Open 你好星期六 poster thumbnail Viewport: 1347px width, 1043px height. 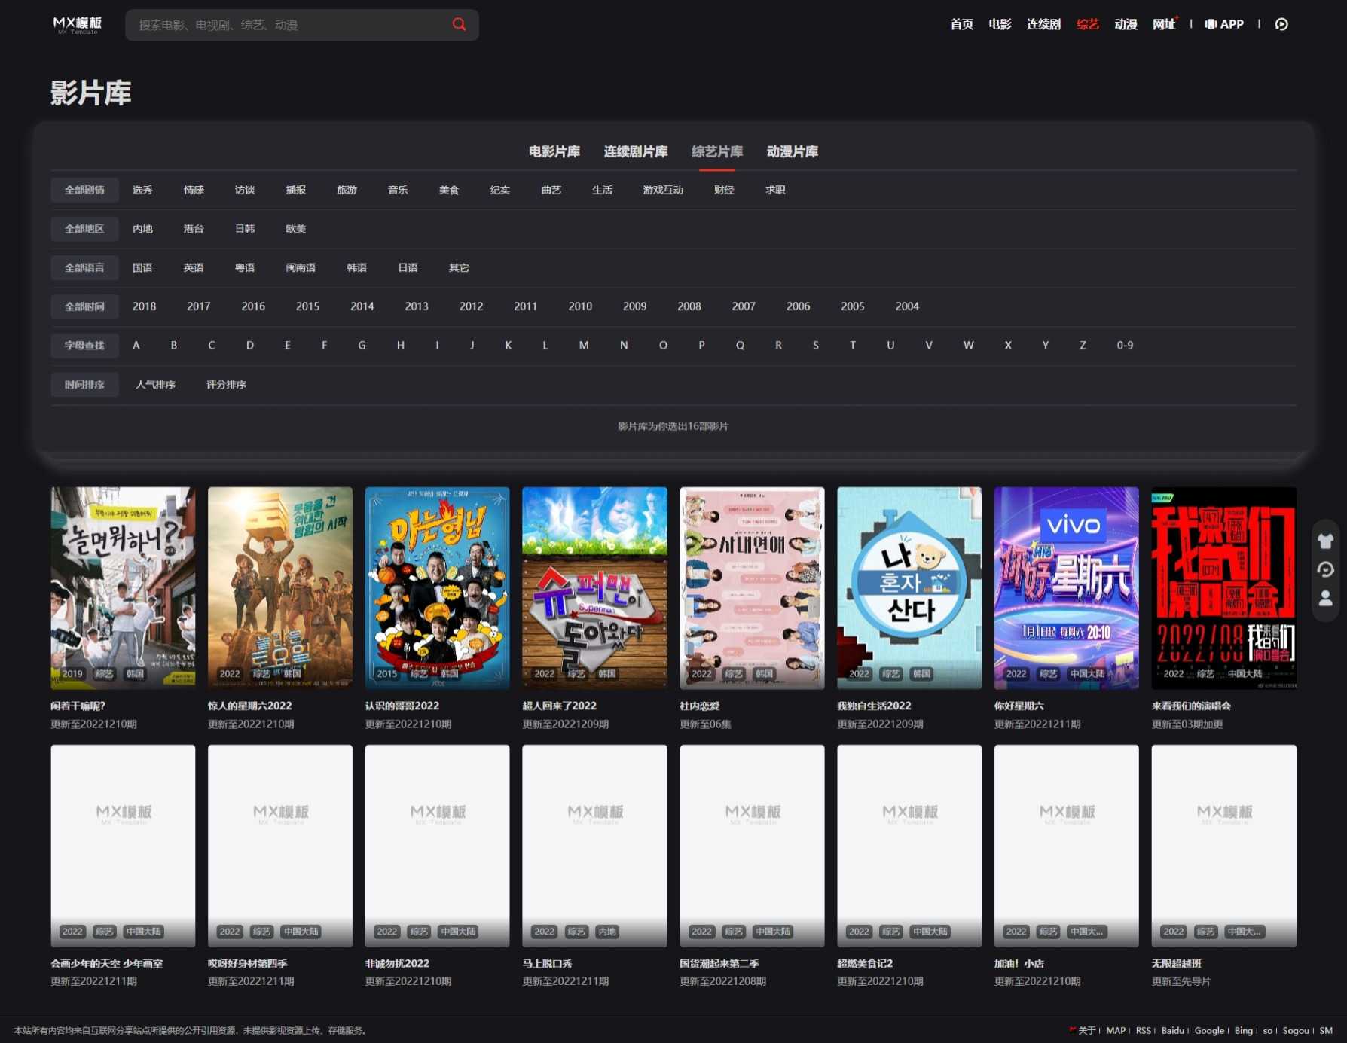coord(1066,587)
